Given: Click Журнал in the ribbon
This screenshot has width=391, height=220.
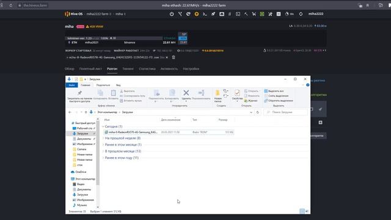Looking at the screenshot, I should [250, 100].
